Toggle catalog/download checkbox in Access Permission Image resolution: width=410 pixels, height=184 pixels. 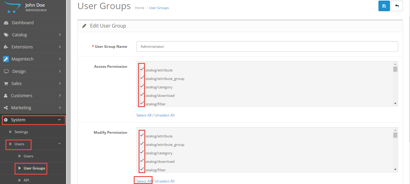click(x=142, y=95)
